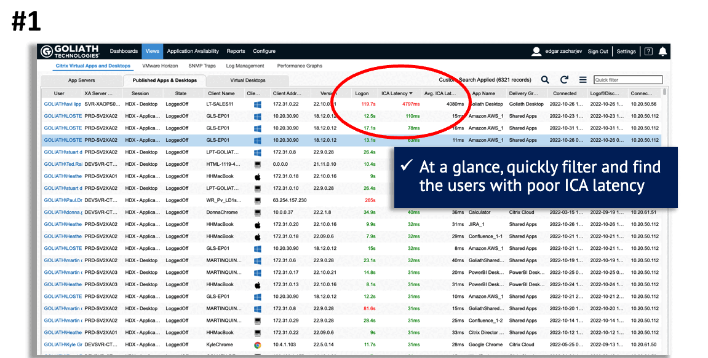The image size is (708, 358).
Task: Click the Apple icon in the 7.9s logon row
Action: point(257,236)
